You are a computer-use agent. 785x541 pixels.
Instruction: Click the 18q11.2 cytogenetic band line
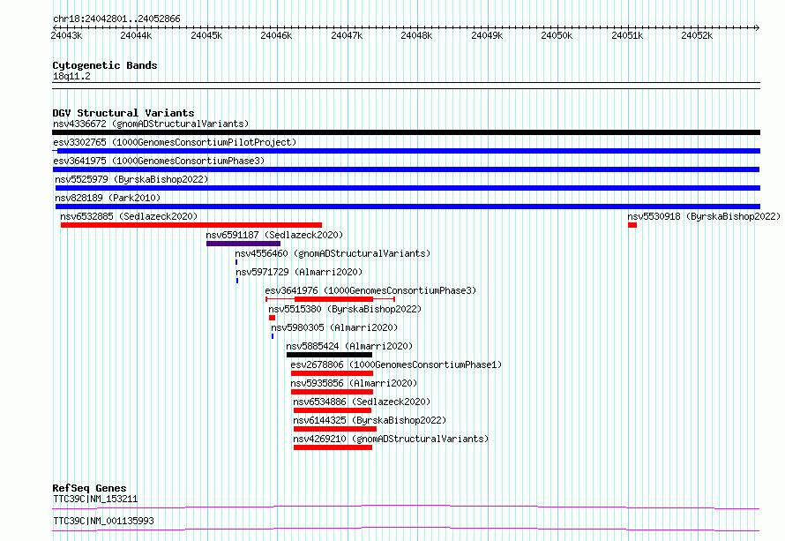(x=406, y=86)
